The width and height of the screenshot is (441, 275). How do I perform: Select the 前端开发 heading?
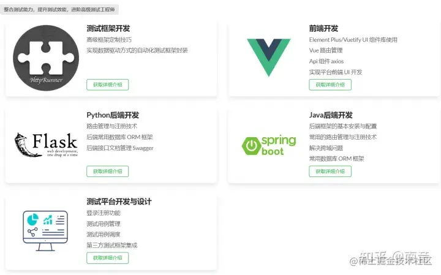323,28
